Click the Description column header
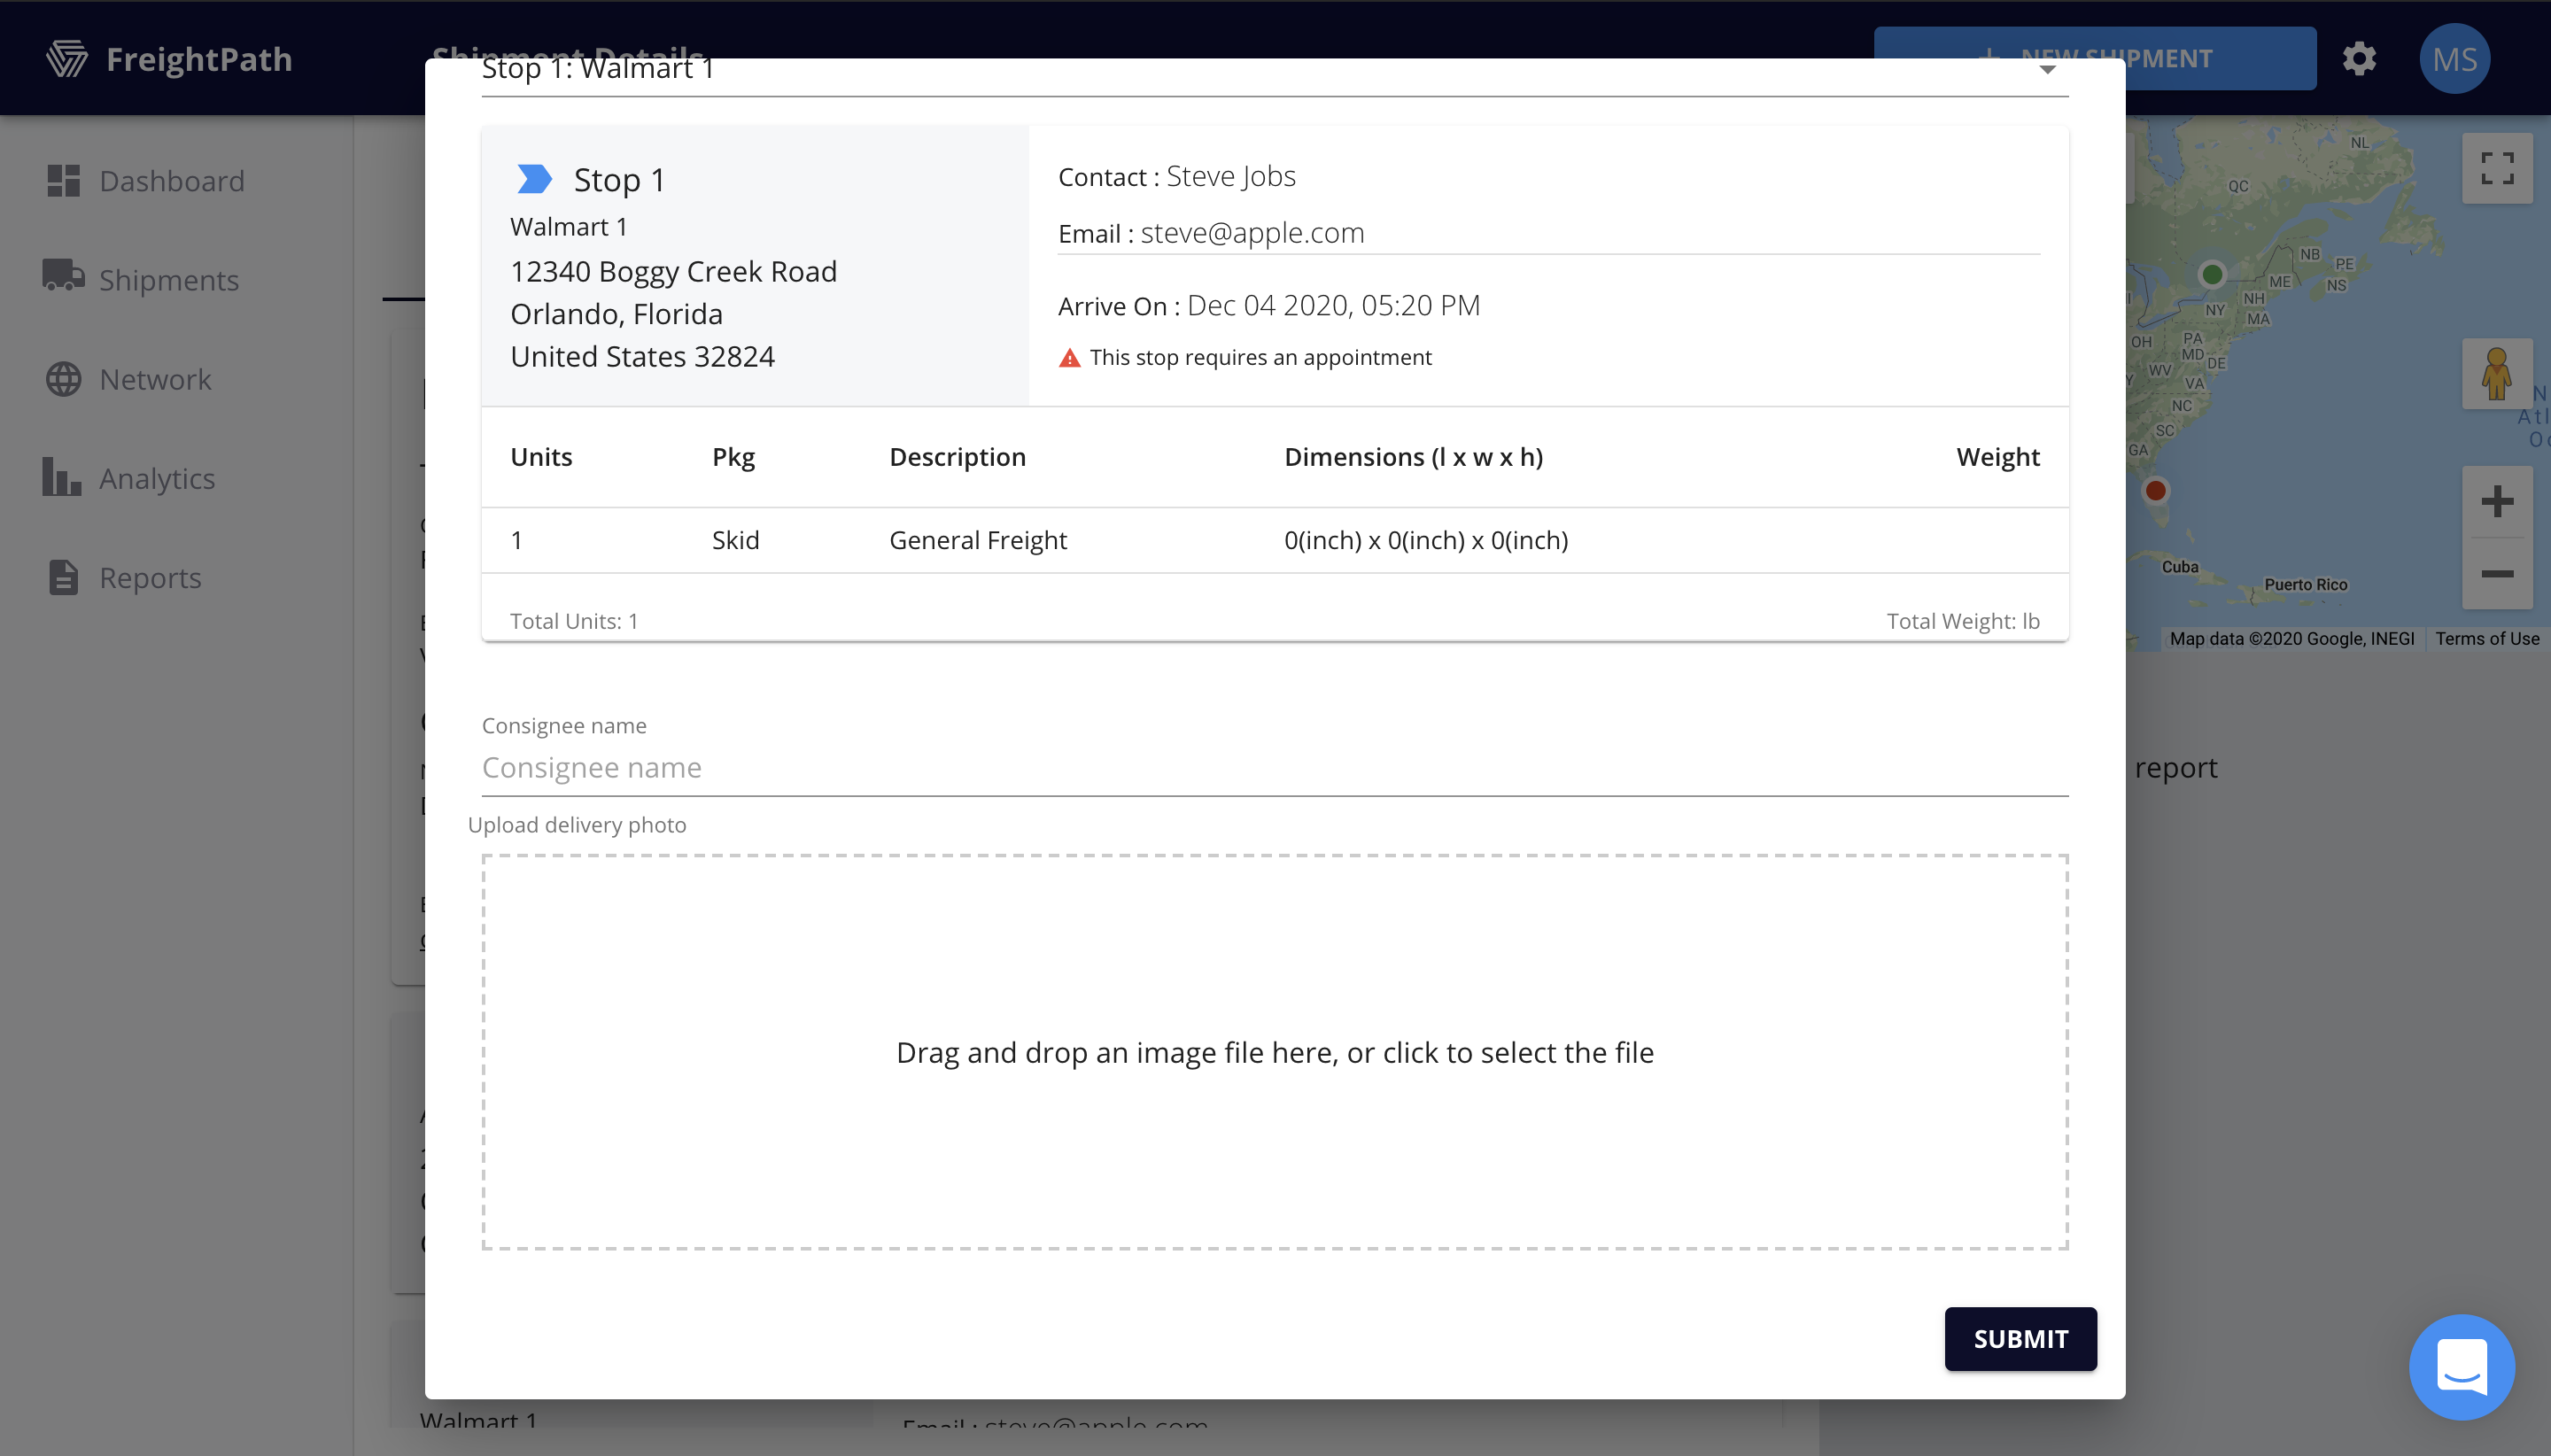 957,457
